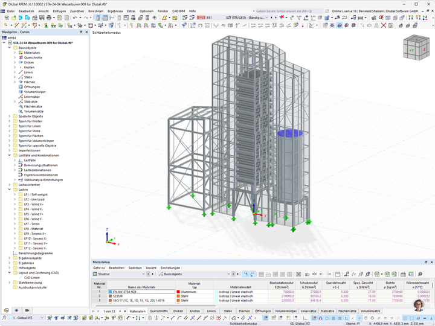Click Einstellungen in the table menu

point(170,268)
